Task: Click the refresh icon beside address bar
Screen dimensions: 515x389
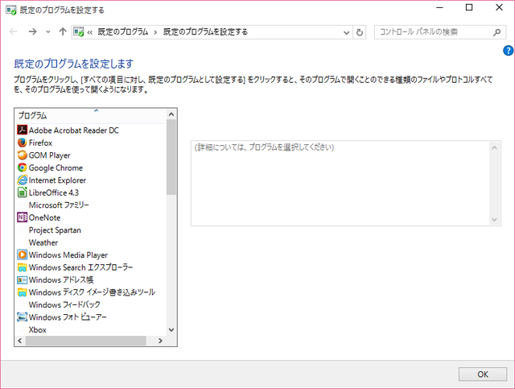Action: coord(360,32)
